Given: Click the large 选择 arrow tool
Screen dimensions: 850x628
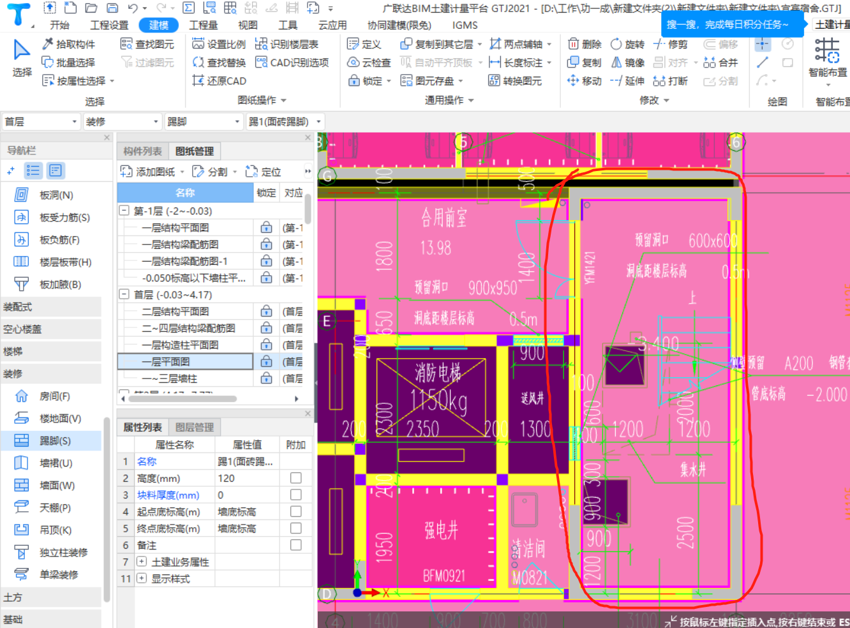Looking at the screenshot, I should pyautogui.click(x=22, y=57).
